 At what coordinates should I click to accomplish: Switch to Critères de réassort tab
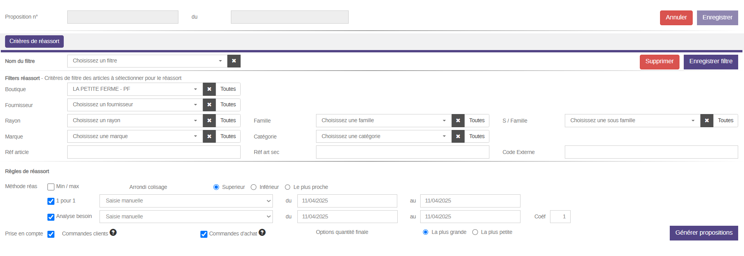click(x=34, y=41)
